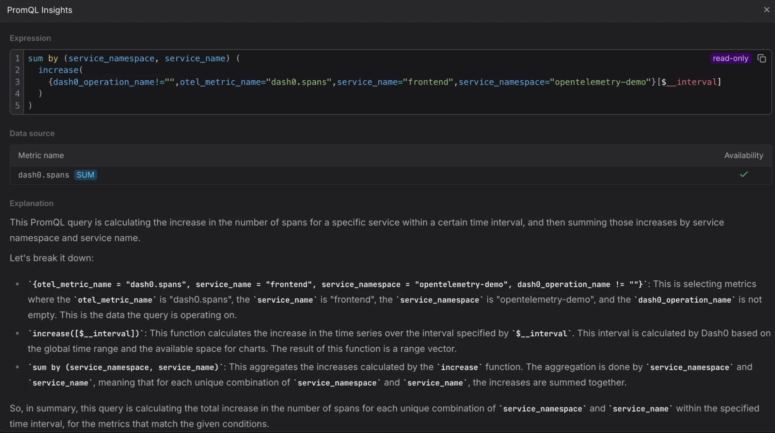Click 'sum by' keyword on editor line 1
This screenshot has width=775, height=433.
click(x=43, y=58)
